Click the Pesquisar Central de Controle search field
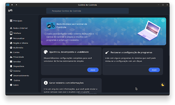The width and height of the screenshot is (175, 105). click(x=88, y=11)
